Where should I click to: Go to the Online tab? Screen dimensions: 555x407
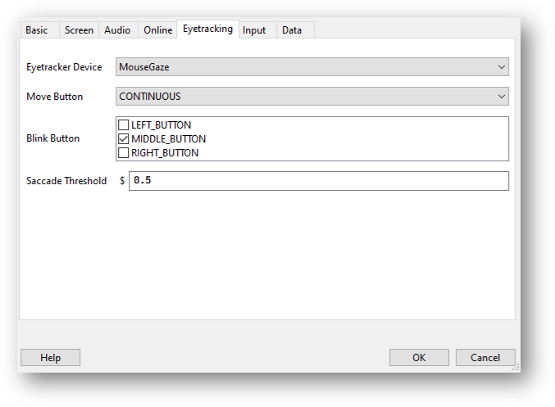pos(158,30)
